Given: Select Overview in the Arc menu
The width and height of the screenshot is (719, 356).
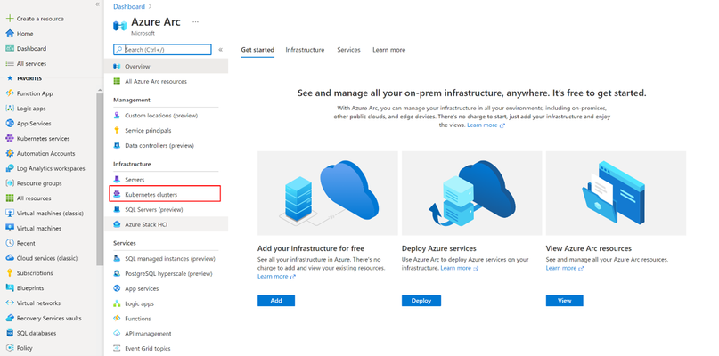Looking at the screenshot, I should 166,66.
